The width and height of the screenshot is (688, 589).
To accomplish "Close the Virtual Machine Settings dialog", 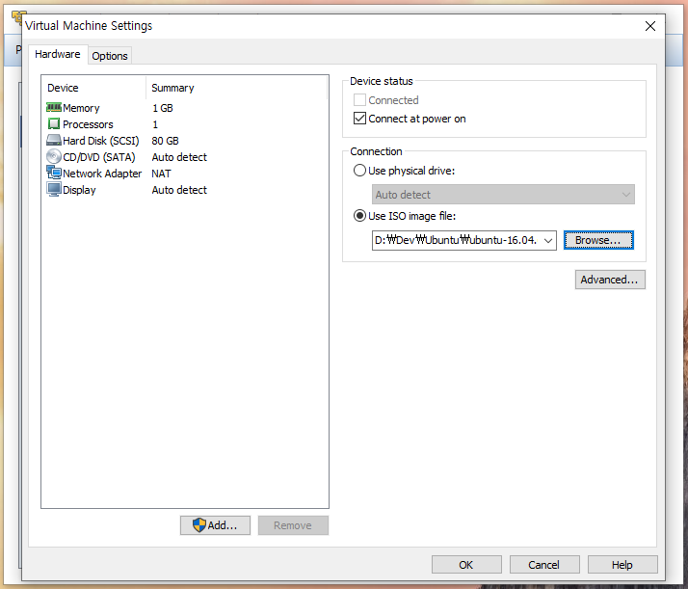I will coord(650,26).
